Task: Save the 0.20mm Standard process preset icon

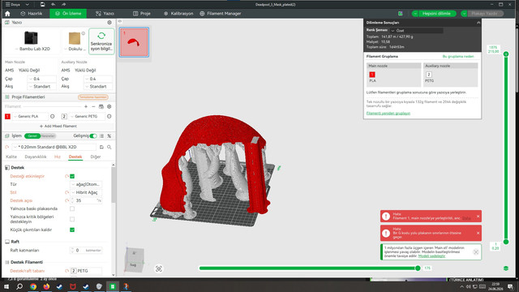Action: point(101,147)
